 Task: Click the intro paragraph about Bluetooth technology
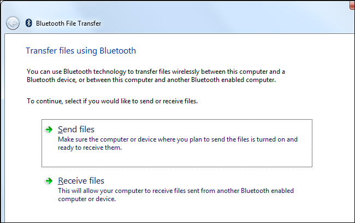[x=156, y=72]
